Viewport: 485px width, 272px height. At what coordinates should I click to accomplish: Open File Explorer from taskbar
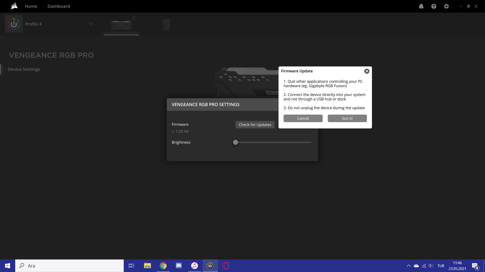pyautogui.click(x=147, y=266)
